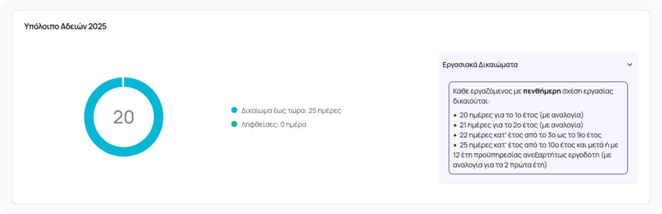This screenshot has width=662, height=214.
Task: Click the bullet dot before '21 ημέρες'
Action: (x=455, y=125)
